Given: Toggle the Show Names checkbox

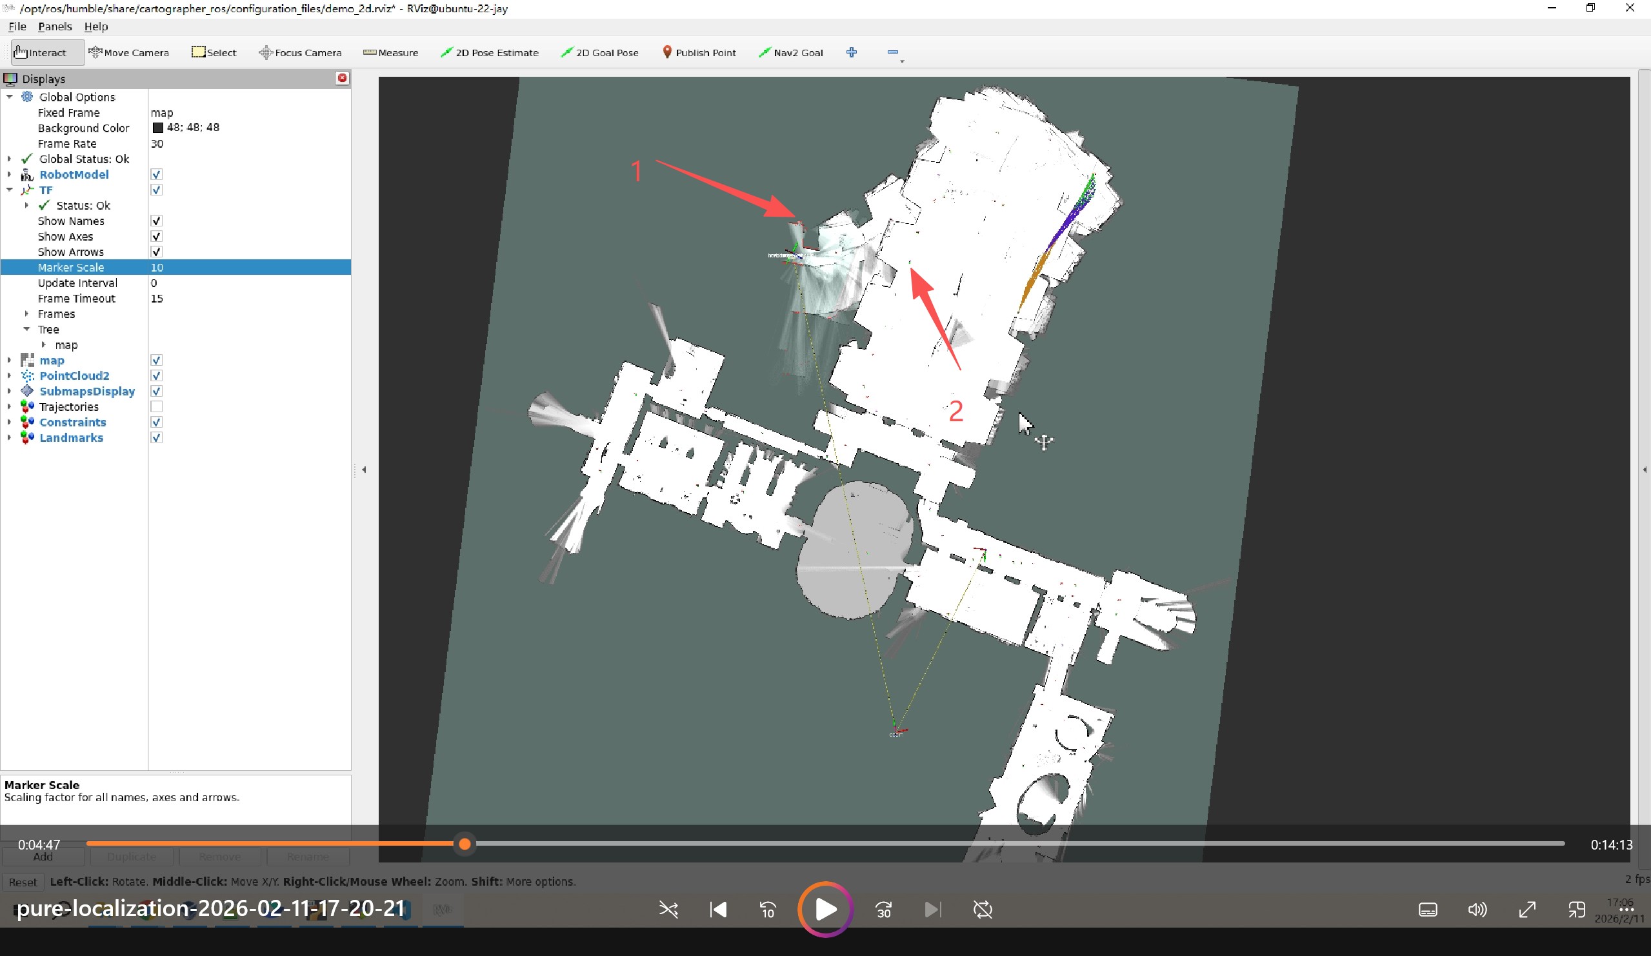Looking at the screenshot, I should (x=156, y=221).
